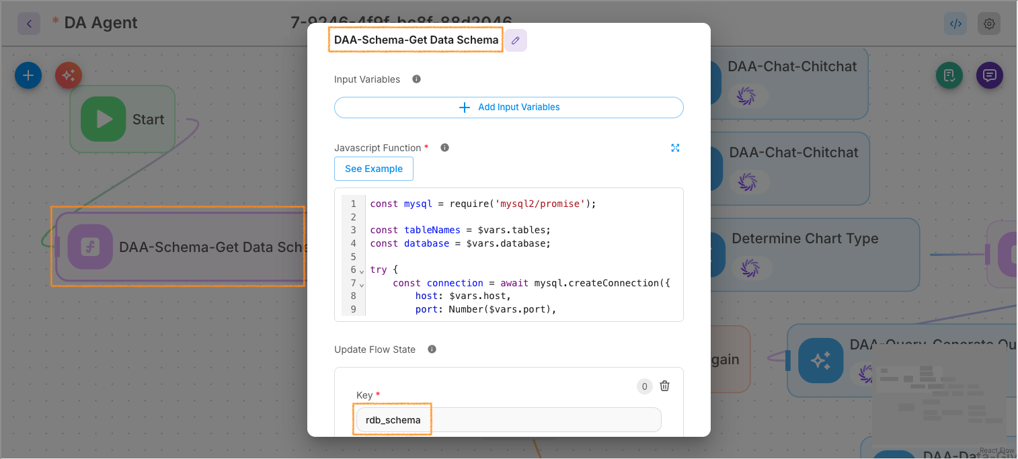Select the Start node on the canvas
Image resolution: width=1018 pixels, height=459 pixels.
tap(122, 120)
